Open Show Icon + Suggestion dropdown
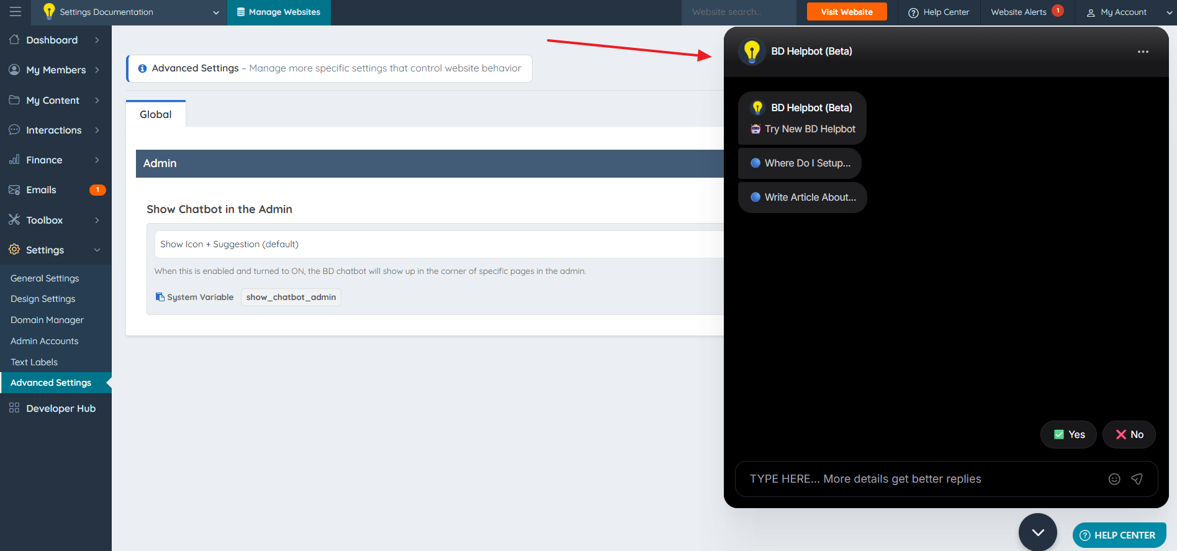This screenshot has height=551, width=1177. [439, 244]
